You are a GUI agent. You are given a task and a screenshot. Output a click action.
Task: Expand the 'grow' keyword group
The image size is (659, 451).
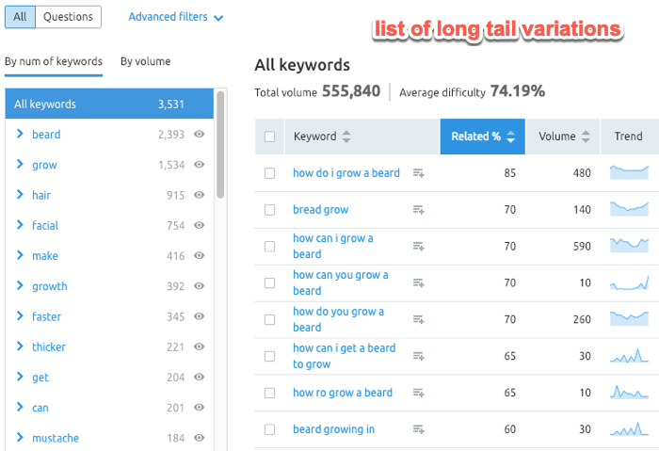point(20,165)
